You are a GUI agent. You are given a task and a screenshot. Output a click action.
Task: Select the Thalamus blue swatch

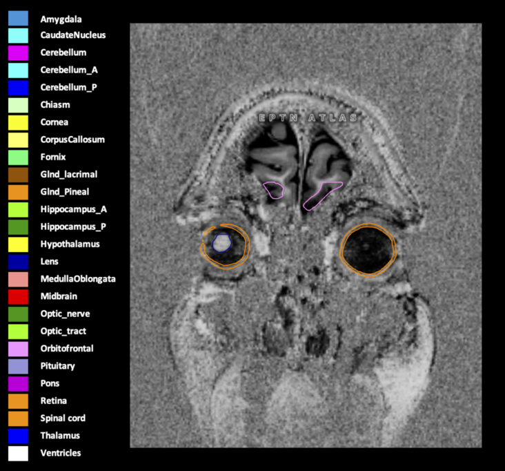click(18, 436)
